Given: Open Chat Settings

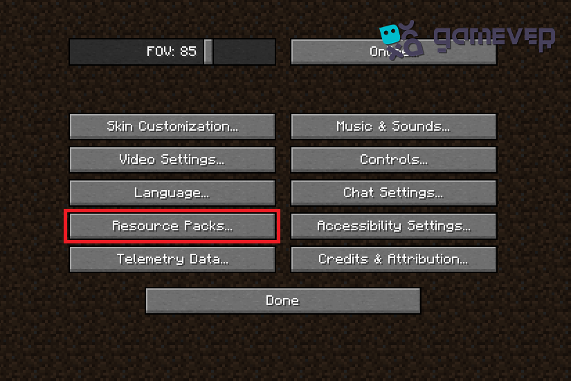Looking at the screenshot, I should point(394,193).
